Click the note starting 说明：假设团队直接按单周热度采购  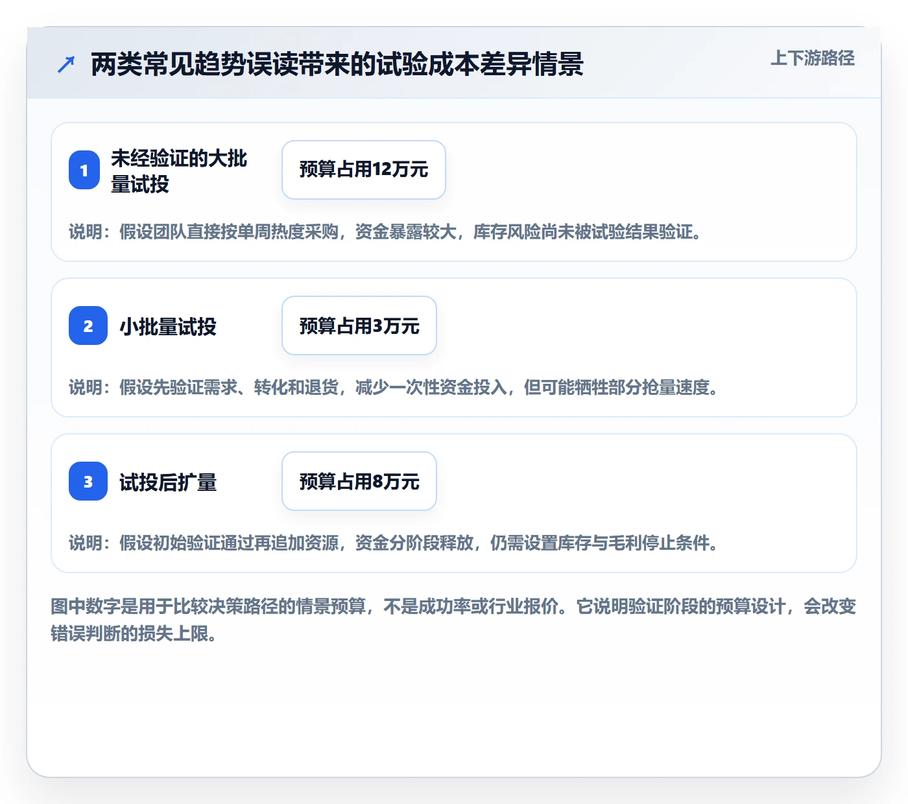(386, 231)
